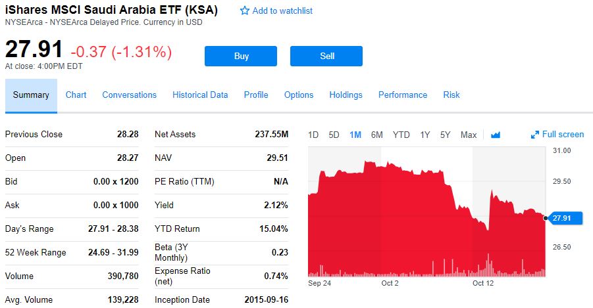Open the Options tab
The image size is (593, 308).
tap(299, 95)
